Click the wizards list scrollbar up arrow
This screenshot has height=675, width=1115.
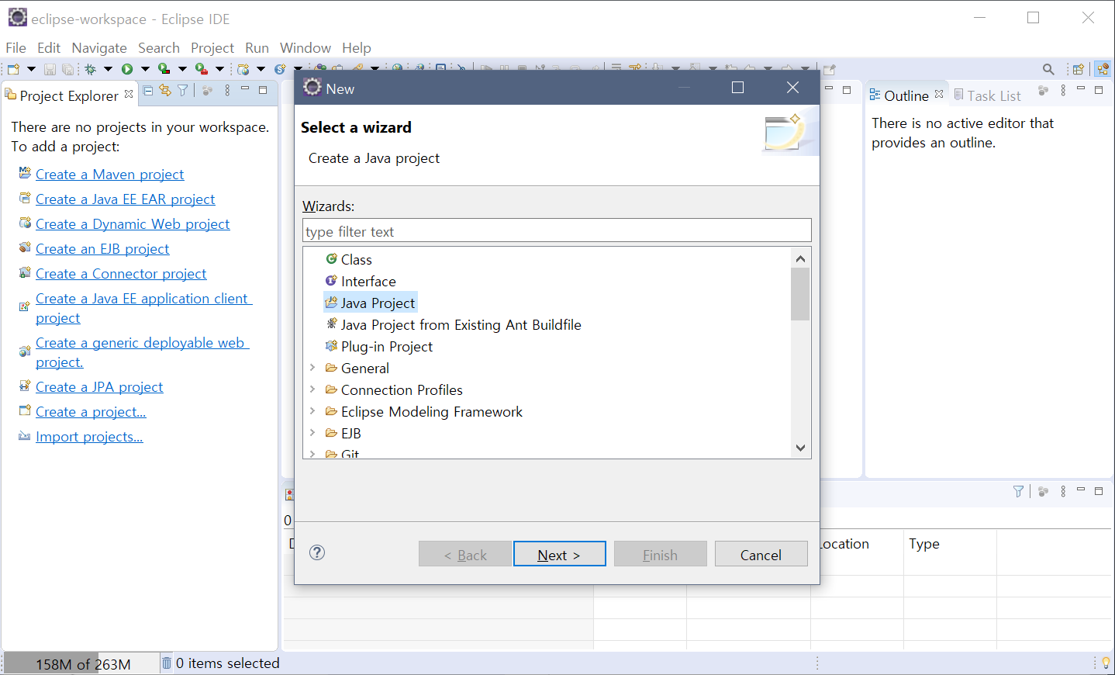coord(800,258)
